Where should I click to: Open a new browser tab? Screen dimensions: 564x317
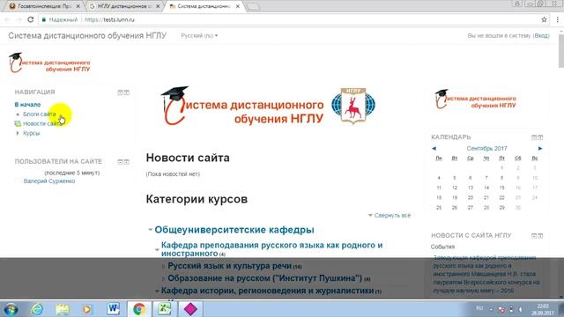click(253, 7)
